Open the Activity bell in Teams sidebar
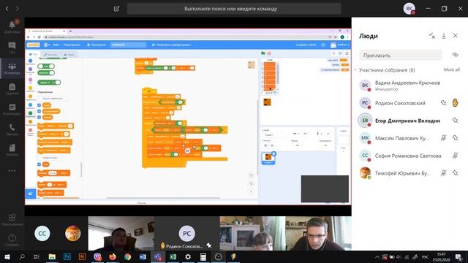The height and width of the screenshot is (263, 468). [12, 26]
